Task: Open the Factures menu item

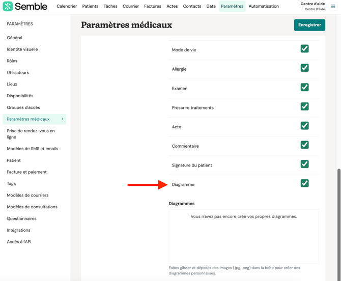Action: pos(152,7)
